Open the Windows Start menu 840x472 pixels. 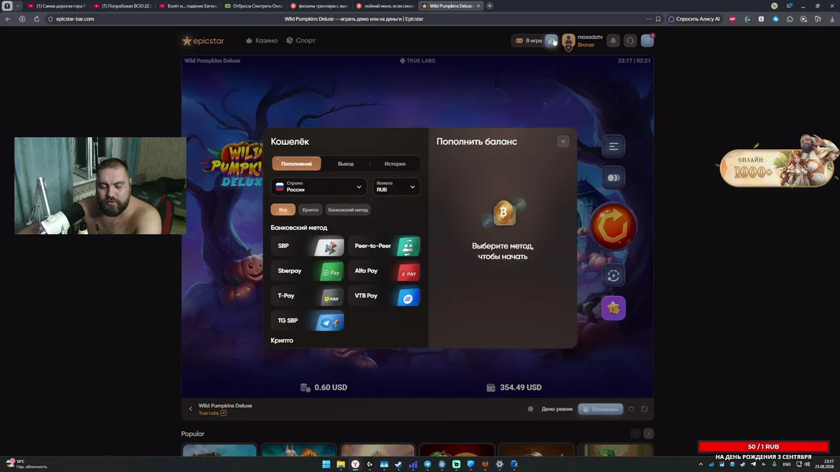(326, 464)
